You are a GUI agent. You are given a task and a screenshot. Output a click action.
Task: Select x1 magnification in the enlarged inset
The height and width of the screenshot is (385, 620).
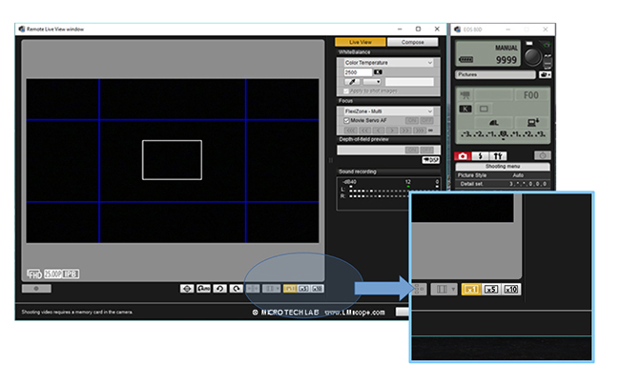471,289
